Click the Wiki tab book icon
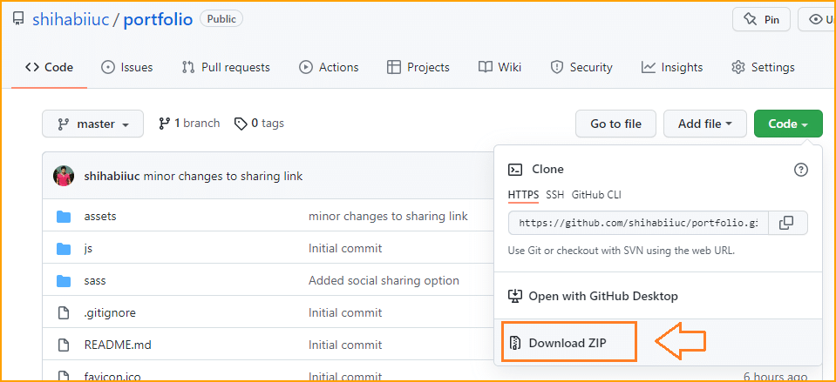Viewport: 836px width, 382px height. (486, 68)
